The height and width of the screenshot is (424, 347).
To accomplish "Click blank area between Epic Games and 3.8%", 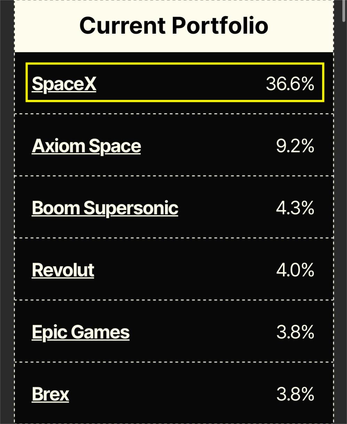I will pyautogui.click(x=203, y=332).
